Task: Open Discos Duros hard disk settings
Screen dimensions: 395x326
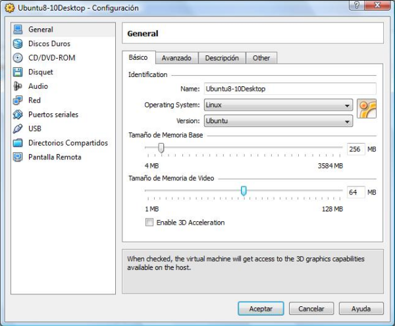Action: point(18,44)
